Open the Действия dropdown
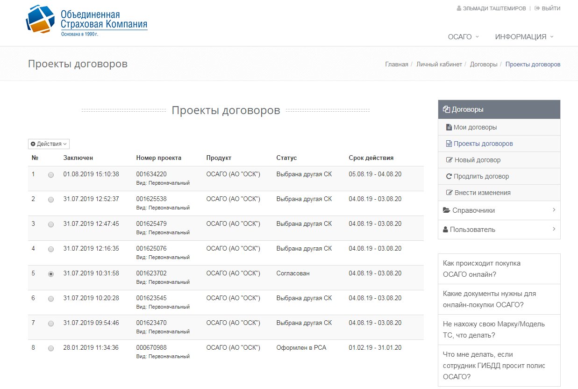Screen dimensions: 578x389 click(49, 144)
